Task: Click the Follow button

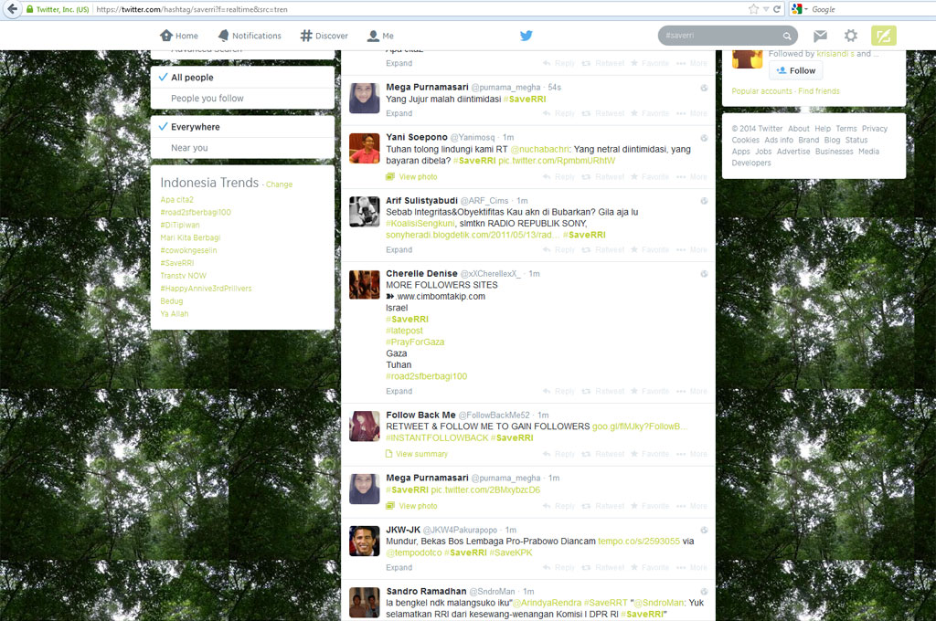Action: (x=796, y=70)
